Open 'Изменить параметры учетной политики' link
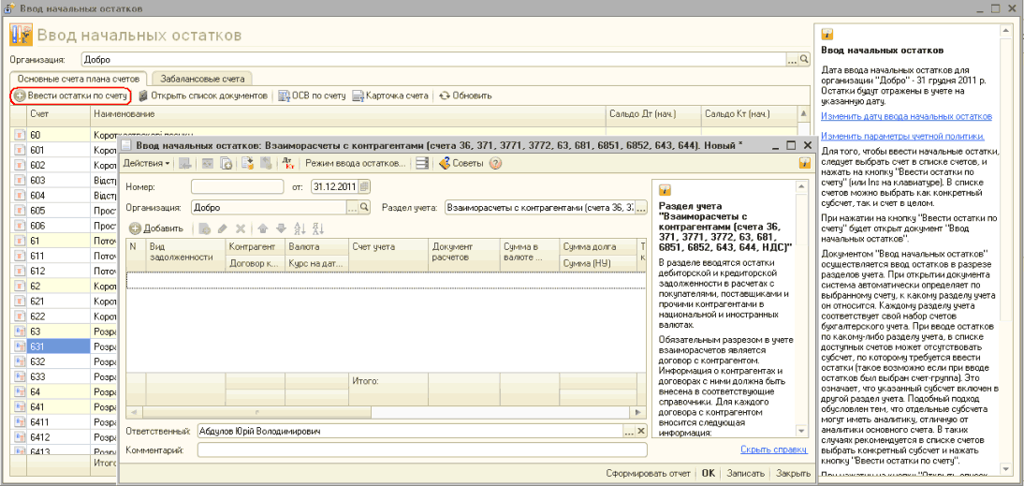This screenshot has width=1024, height=486. click(902, 137)
